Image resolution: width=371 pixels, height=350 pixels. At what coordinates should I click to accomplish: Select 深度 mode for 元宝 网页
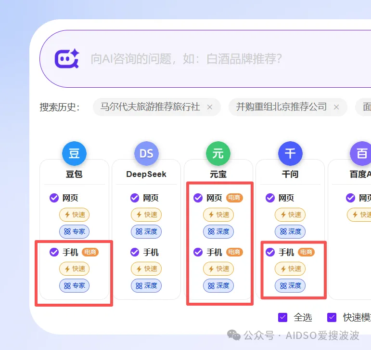click(218, 231)
